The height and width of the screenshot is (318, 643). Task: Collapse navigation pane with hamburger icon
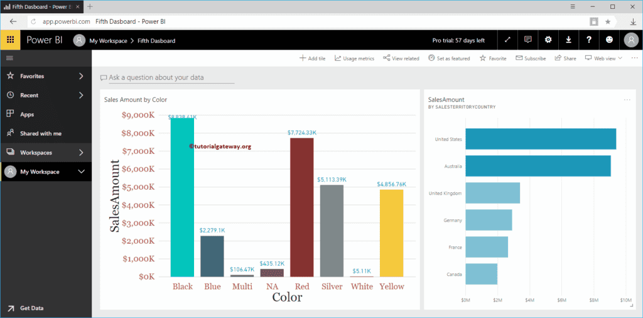coord(9,58)
